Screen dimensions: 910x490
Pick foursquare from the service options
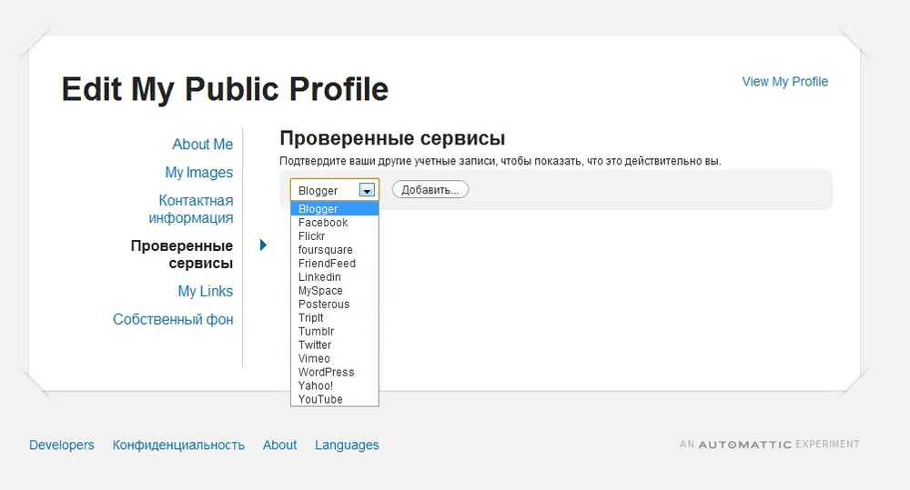tap(326, 250)
